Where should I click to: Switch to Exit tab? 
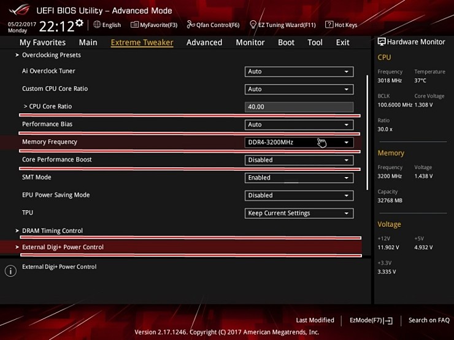tap(342, 42)
